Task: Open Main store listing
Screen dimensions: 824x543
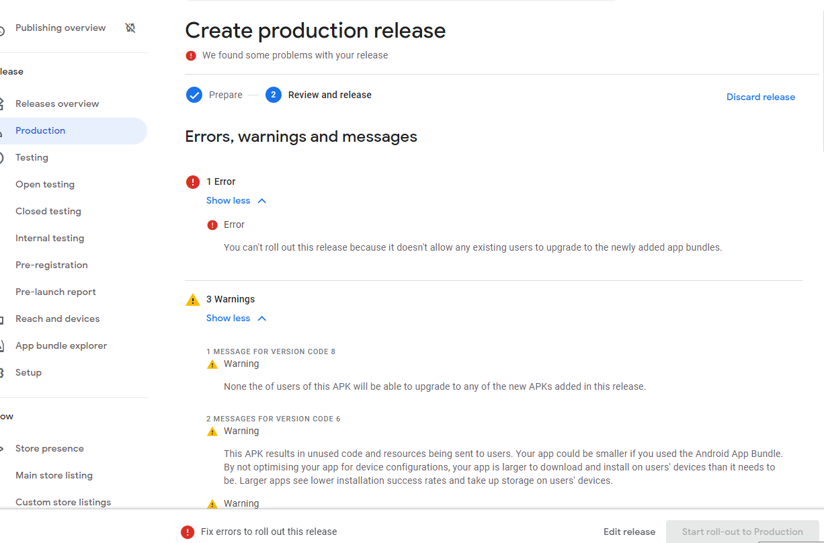Action: pos(54,475)
